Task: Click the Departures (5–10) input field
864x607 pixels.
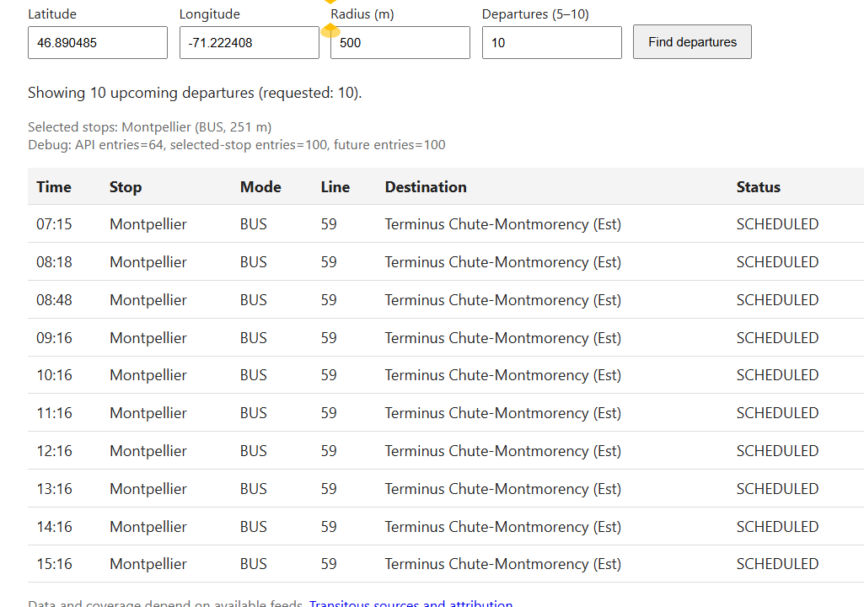Action: tap(551, 42)
